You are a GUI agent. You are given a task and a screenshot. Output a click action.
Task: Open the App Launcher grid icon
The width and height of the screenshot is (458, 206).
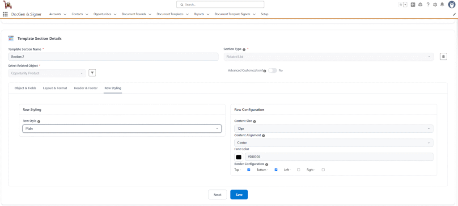point(5,14)
